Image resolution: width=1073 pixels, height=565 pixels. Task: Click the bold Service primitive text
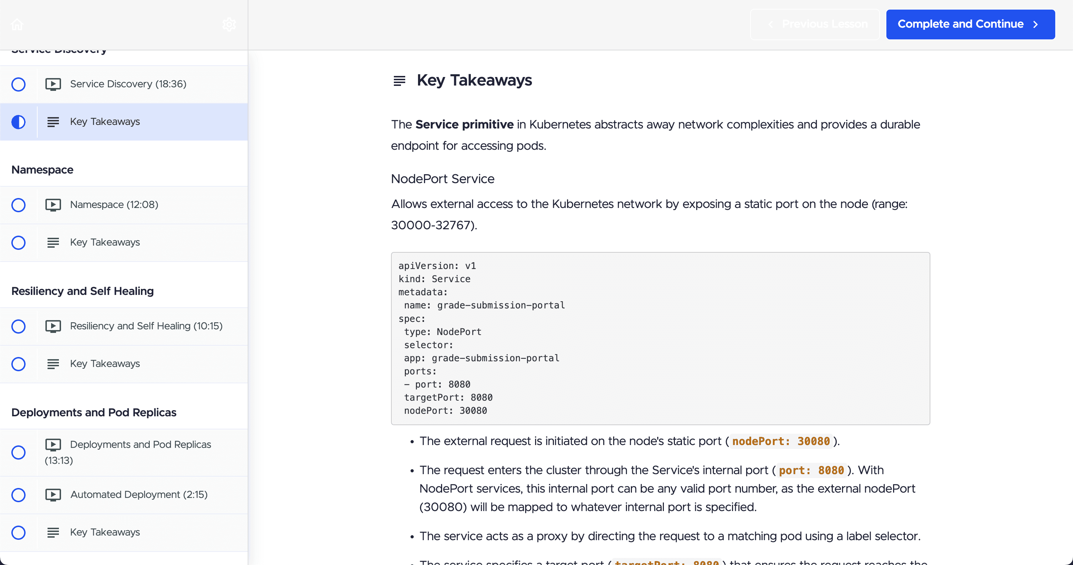(464, 125)
